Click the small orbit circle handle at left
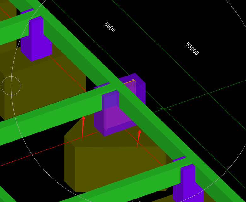The image size is (246, 202). (11, 86)
